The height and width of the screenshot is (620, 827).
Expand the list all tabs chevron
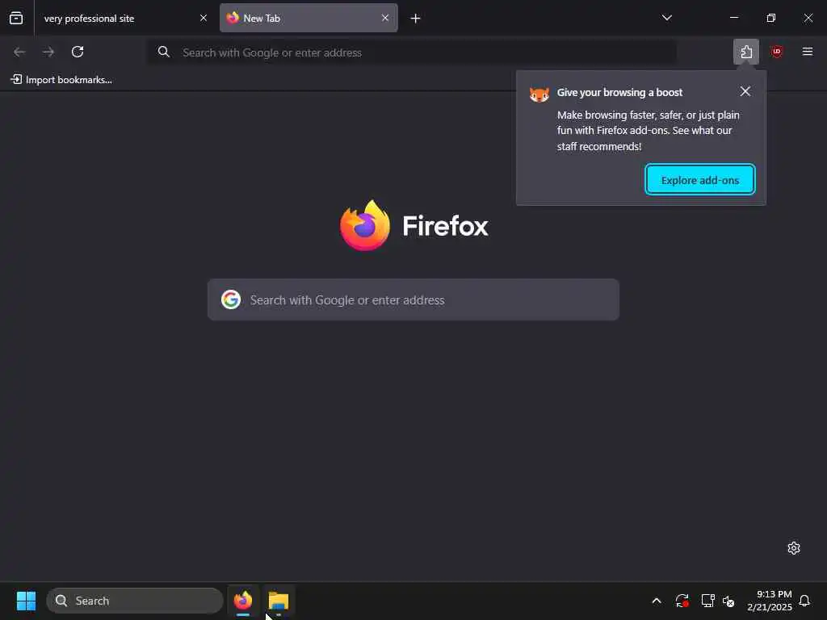click(666, 18)
